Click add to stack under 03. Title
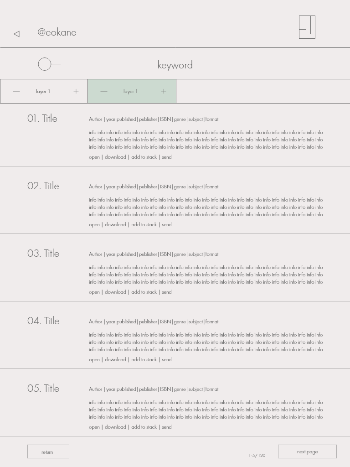The width and height of the screenshot is (350, 467). click(x=144, y=292)
